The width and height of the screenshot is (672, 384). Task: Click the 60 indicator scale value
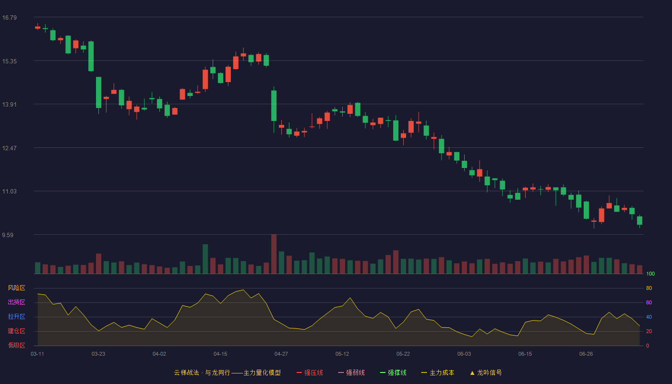[x=649, y=302]
